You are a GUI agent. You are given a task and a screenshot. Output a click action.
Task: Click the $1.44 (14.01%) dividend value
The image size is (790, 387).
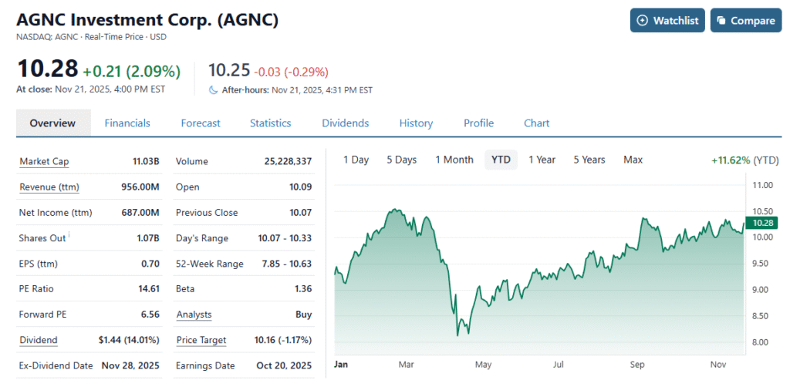129,340
